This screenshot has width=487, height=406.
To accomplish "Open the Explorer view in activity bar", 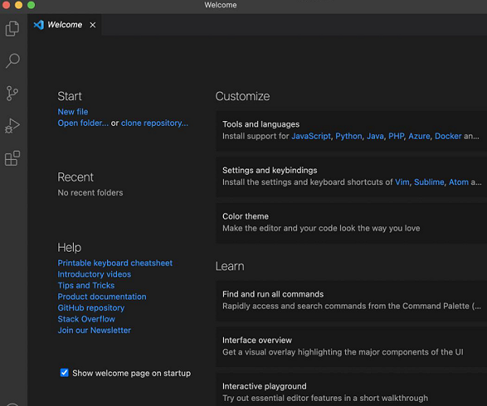I will [x=12, y=29].
